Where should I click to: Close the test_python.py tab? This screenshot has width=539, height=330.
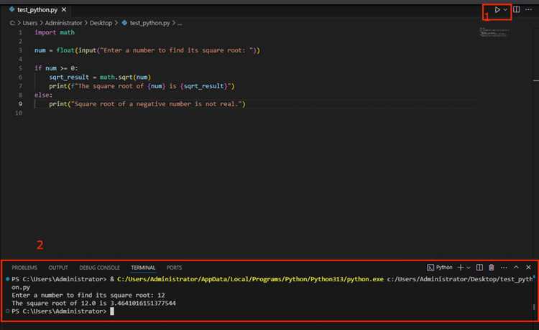tap(63, 10)
